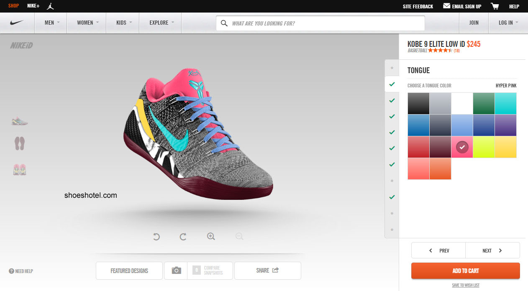This screenshot has width=528, height=291.
Task: Go to first step dot above Tongue
Action: (x=392, y=68)
